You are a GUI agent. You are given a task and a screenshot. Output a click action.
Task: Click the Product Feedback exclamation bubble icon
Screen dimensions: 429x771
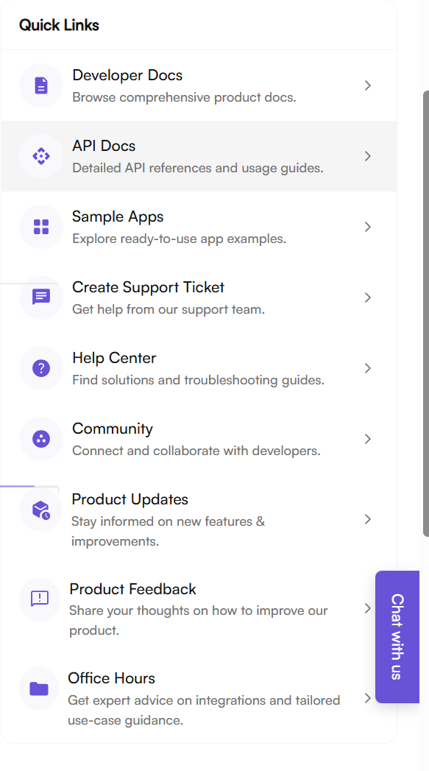tap(39, 599)
